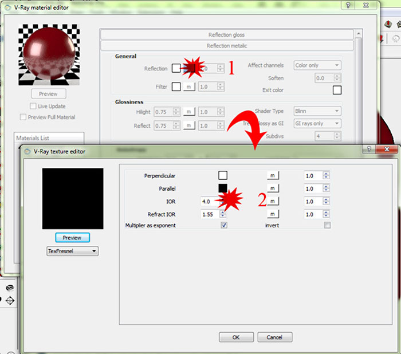The height and width of the screenshot is (354, 401).
Task: Collapse the Reflection gloss rollout header
Action: pyautogui.click(x=227, y=35)
